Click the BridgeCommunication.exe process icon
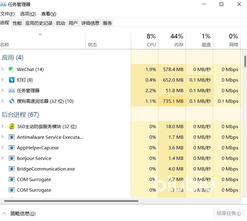This screenshot has width=247, height=221. 11,169
